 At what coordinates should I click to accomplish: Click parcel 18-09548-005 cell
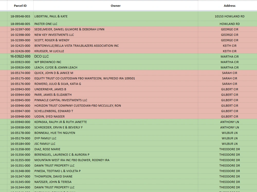pyautogui.click(x=20, y=24)
